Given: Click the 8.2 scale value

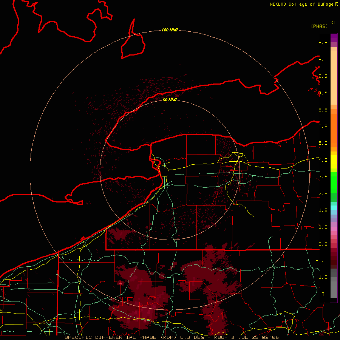Looking at the screenshot, I should click(323, 76).
